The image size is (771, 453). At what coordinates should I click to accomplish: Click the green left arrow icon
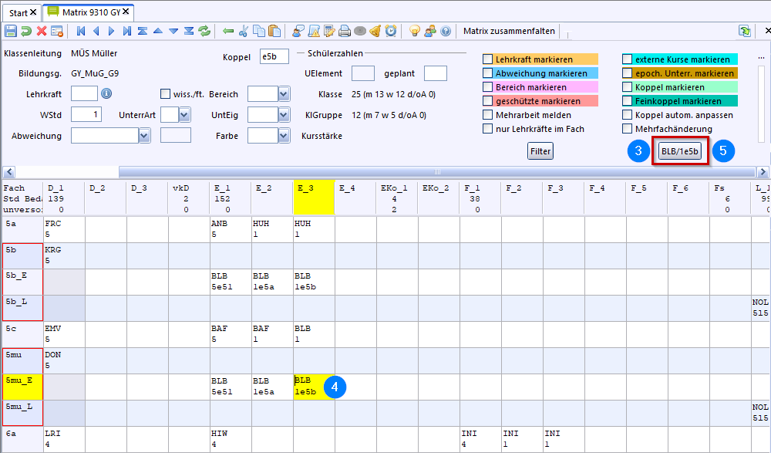[227, 31]
